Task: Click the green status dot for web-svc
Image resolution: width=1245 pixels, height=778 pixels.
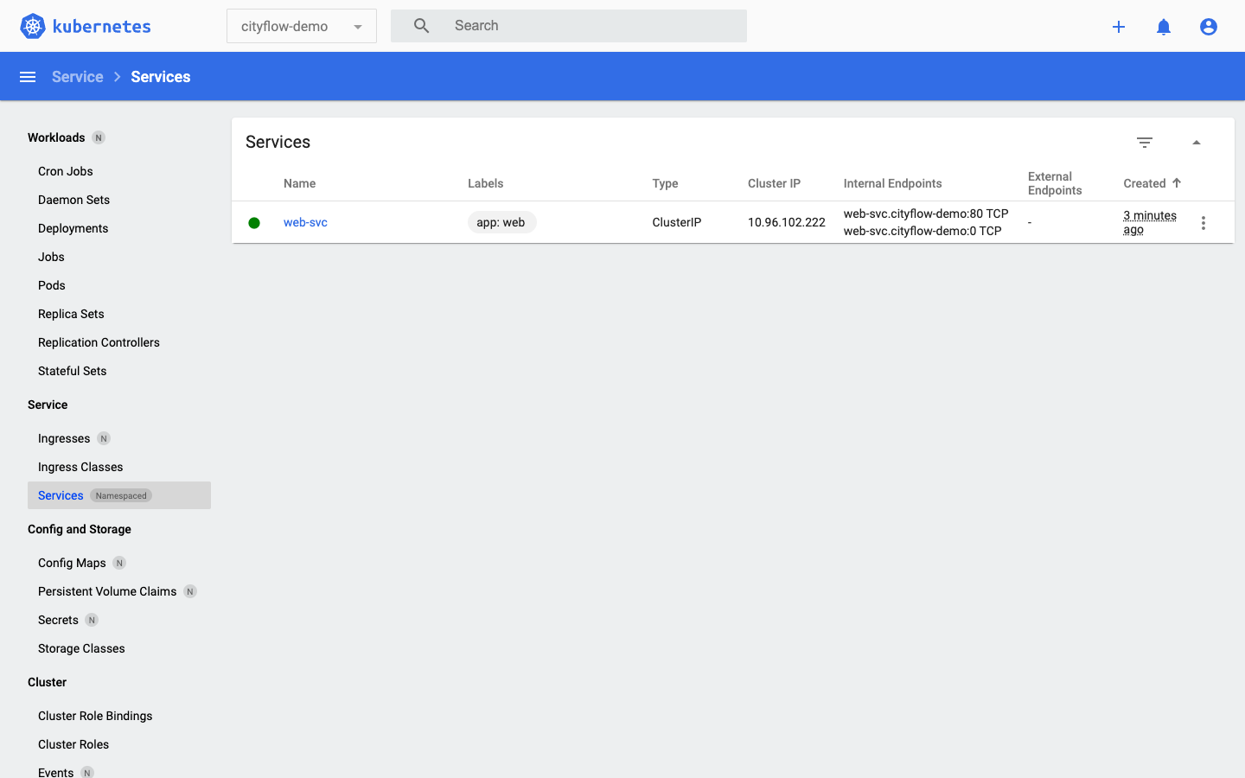Action: (254, 223)
